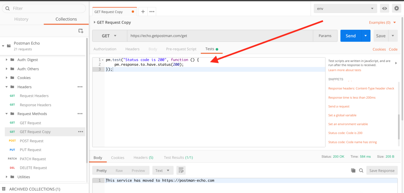Switch to the History tab
The width and height of the screenshot is (404, 193).
pyautogui.click(x=21, y=19)
